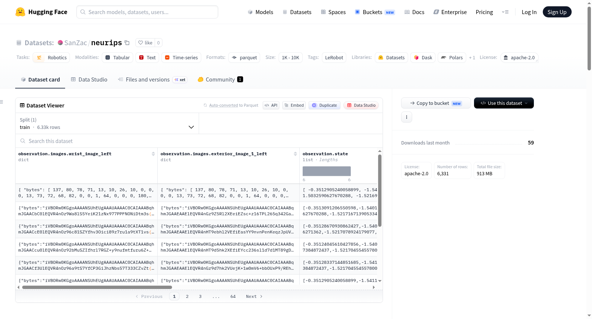592x319 pixels.
Task: Jump to page 64
Action: [233, 296]
